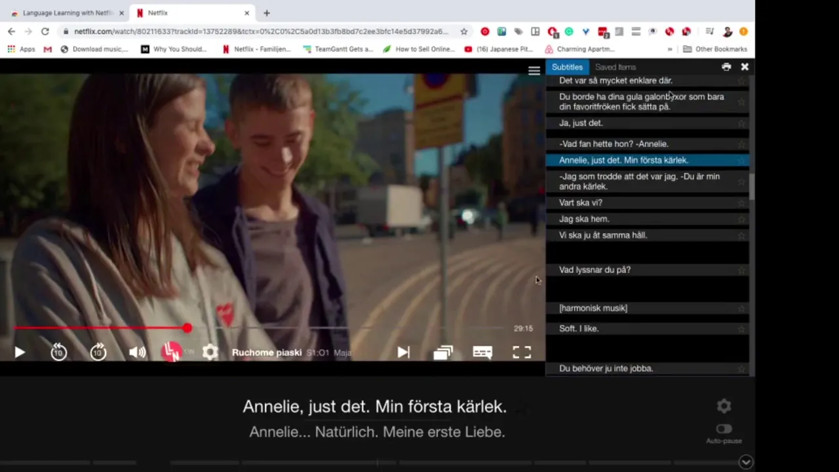
Task: Close the Netflix browser tab
Action: 247,13
